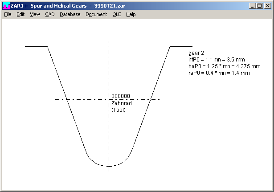Minimize the ZAR1+ window
The image size is (274, 192).
coord(253,6)
